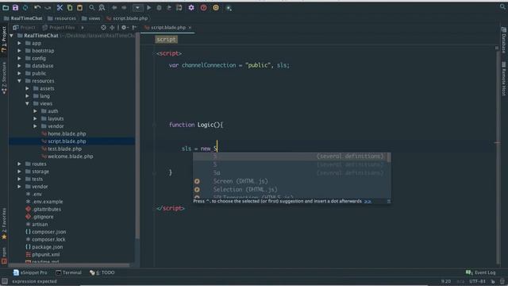Expand the app folder

(x=19, y=43)
